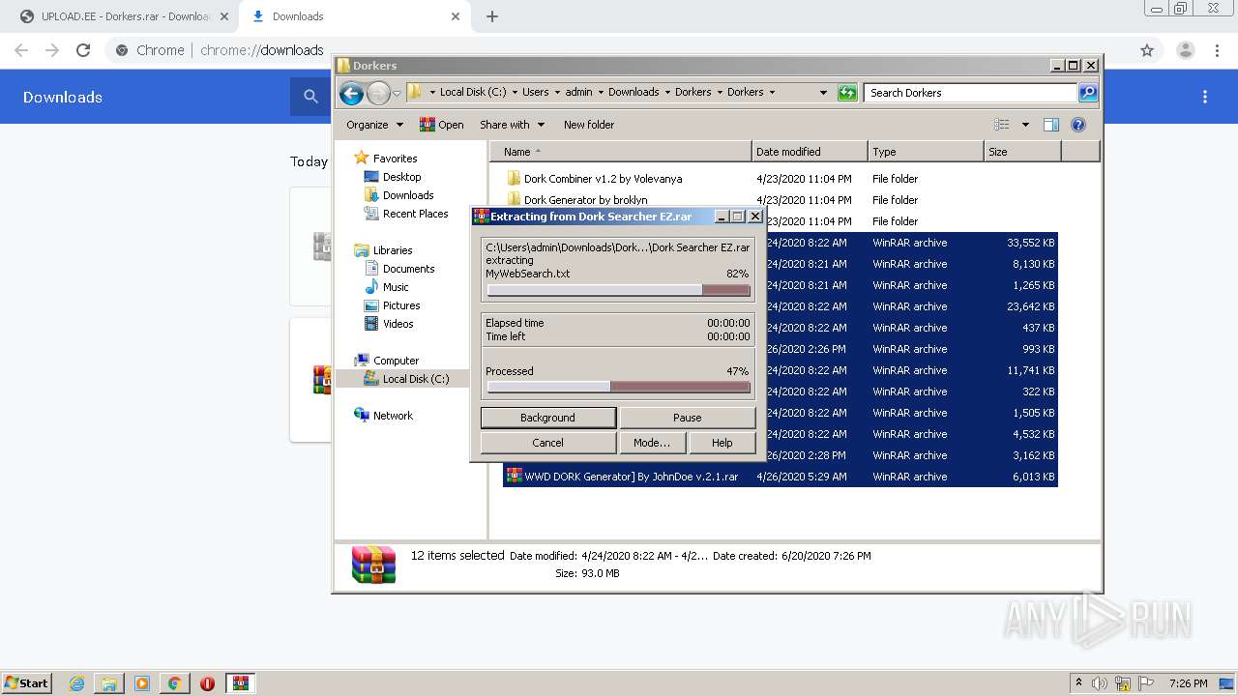Screen dimensions: 1238x696
Task: Open Explorer help (question mark icon)
Action: [x=1078, y=125]
